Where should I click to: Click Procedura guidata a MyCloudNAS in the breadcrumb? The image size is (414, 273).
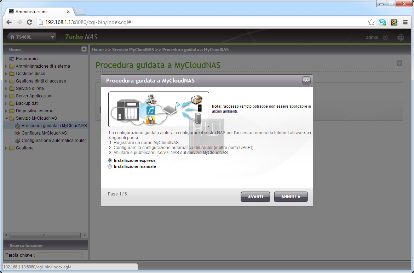pos(195,50)
